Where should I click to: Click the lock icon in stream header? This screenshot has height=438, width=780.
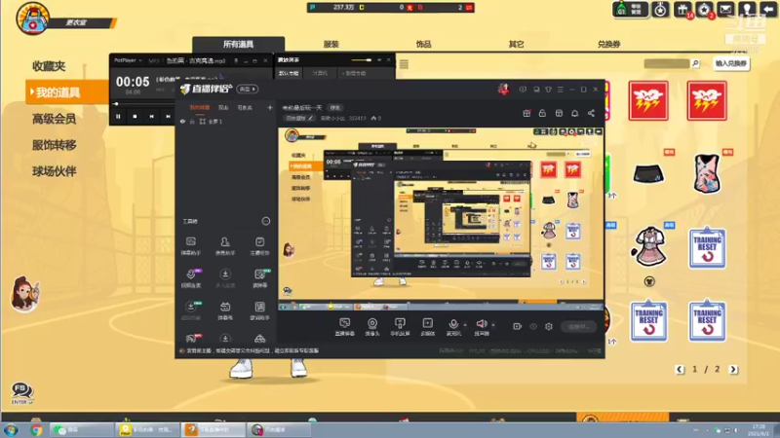(x=542, y=113)
